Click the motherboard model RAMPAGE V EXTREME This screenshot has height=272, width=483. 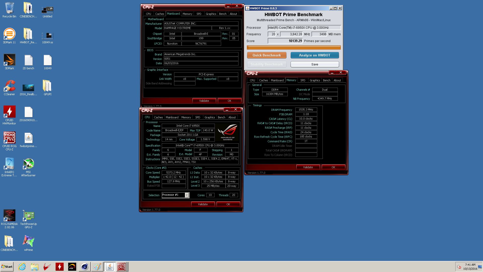click(187, 28)
